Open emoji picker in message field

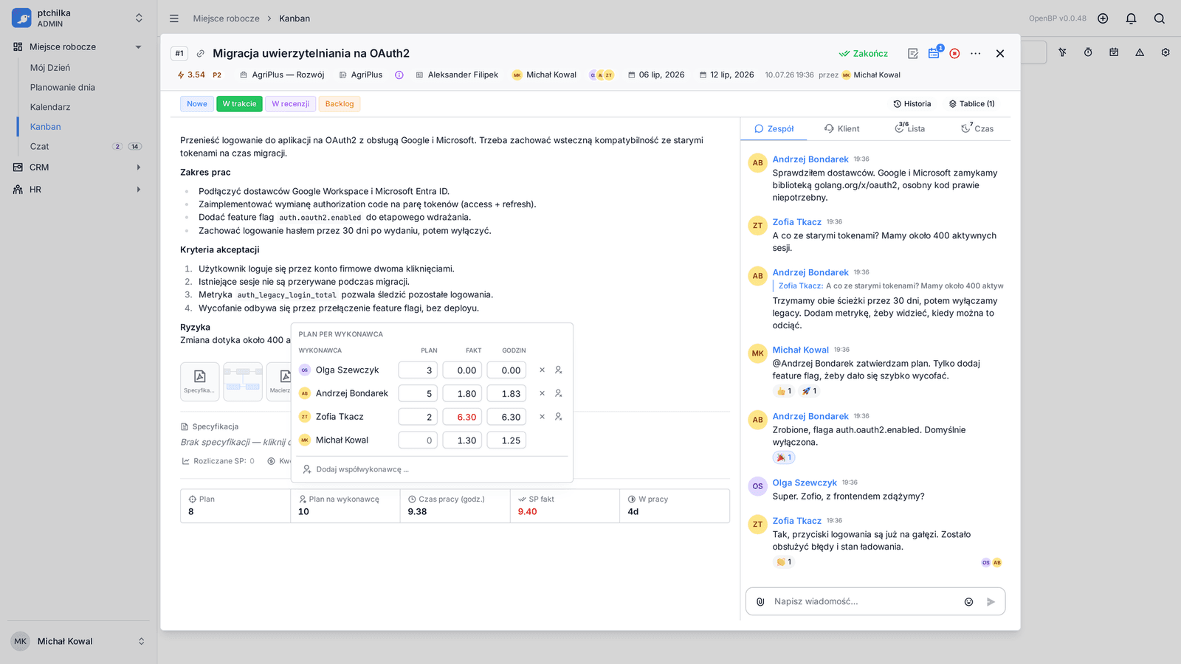coord(968,601)
